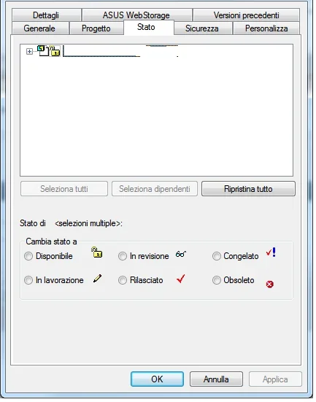Select the Congelato radio button
Screen dimensions: 316x402
click(217, 256)
